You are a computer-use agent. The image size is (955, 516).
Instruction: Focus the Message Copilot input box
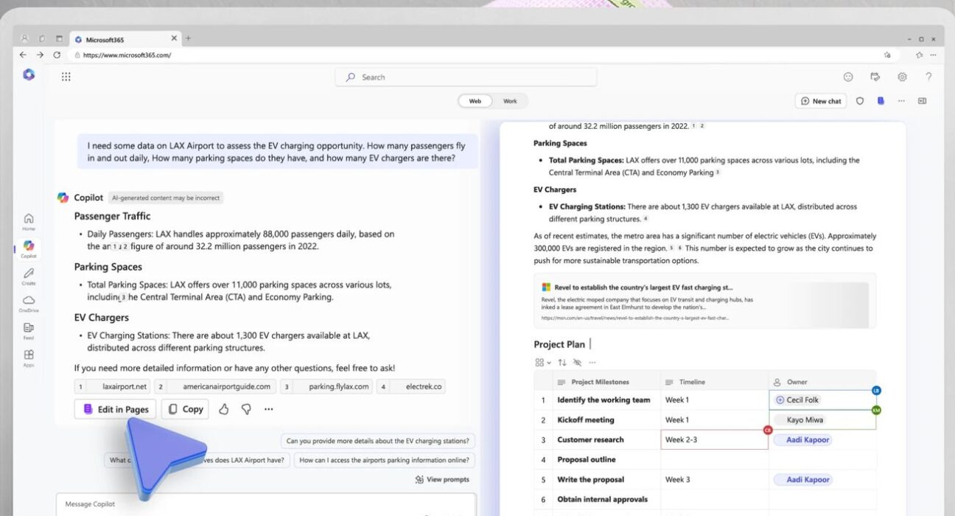pos(266,505)
